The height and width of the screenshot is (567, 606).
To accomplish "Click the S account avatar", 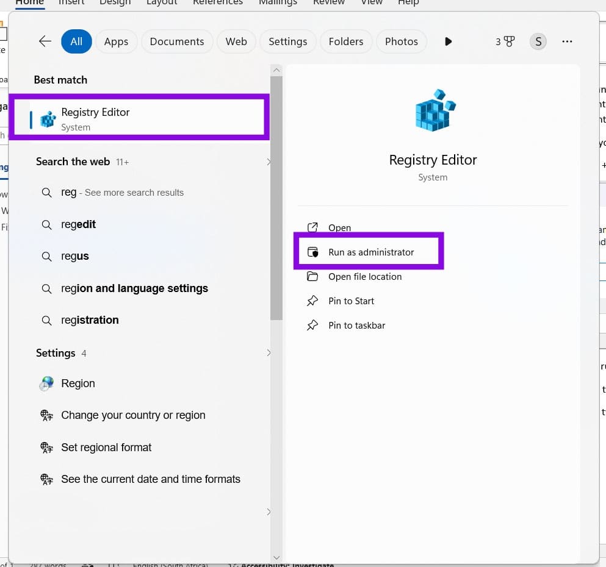I will pos(538,41).
